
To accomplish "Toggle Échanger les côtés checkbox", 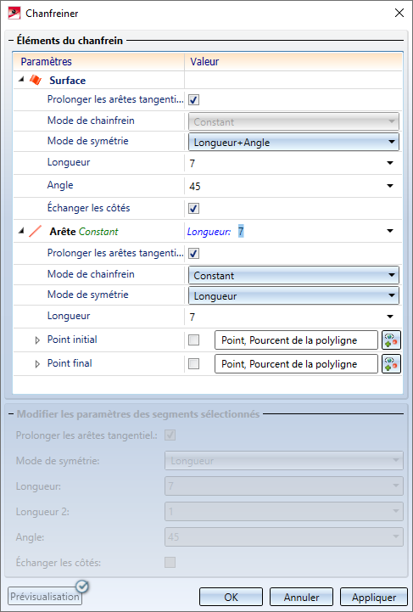I will (x=194, y=209).
